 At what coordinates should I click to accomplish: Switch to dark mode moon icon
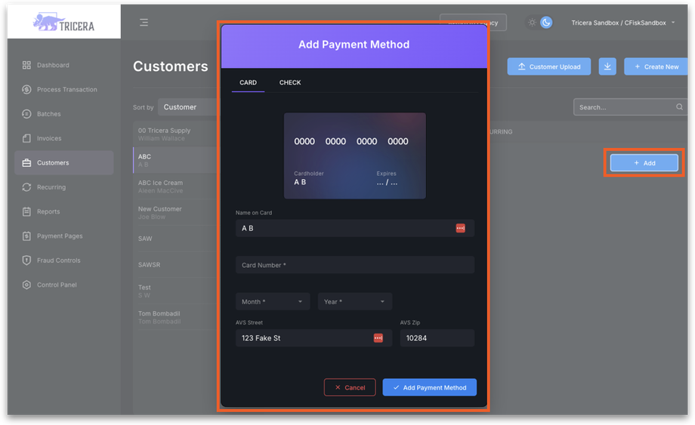(x=546, y=23)
